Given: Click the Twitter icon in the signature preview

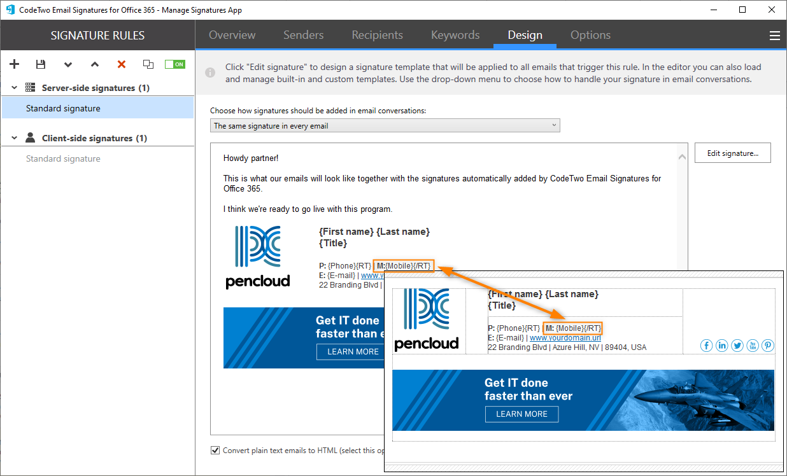Looking at the screenshot, I should 737,346.
